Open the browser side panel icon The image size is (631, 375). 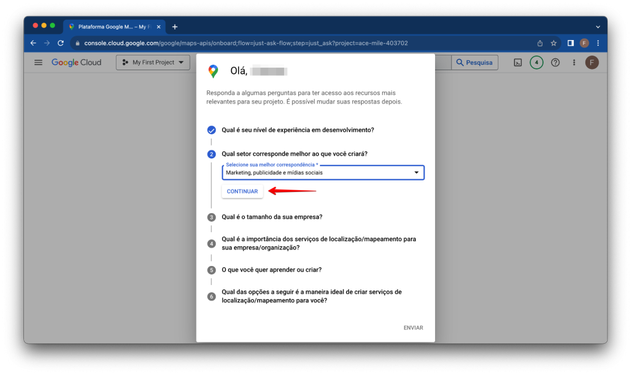pos(571,43)
